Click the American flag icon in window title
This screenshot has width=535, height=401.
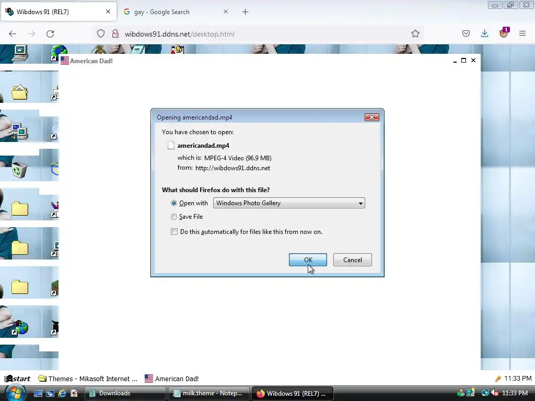pyautogui.click(x=64, y=61)
